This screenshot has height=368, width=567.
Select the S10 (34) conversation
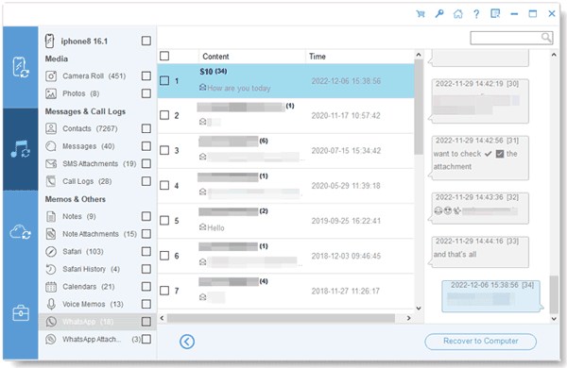point(285,80)
